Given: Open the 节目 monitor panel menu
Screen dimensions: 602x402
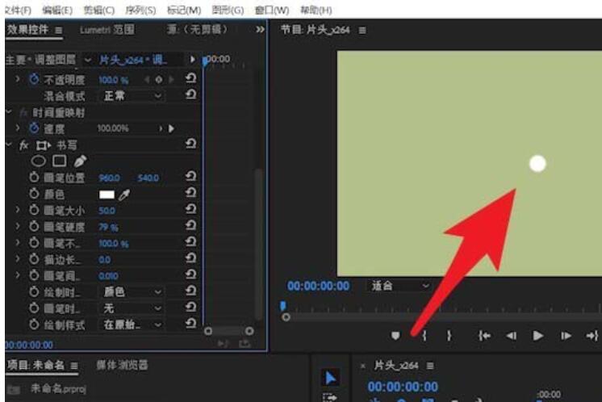Looking at the screenshot, I should pyautogui.click(x=362, y=30).
